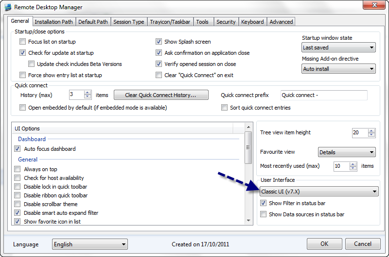The image size is (389, 257).
Task: Click the Dashboard section heading
Action: click(x=32, y=139)
